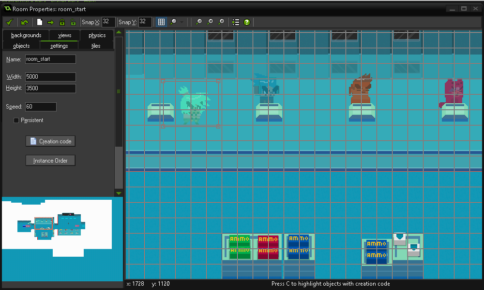The image size is (484, 290).
Task: Click the unlock all instances icon
Action: click(x=73, y=22)
